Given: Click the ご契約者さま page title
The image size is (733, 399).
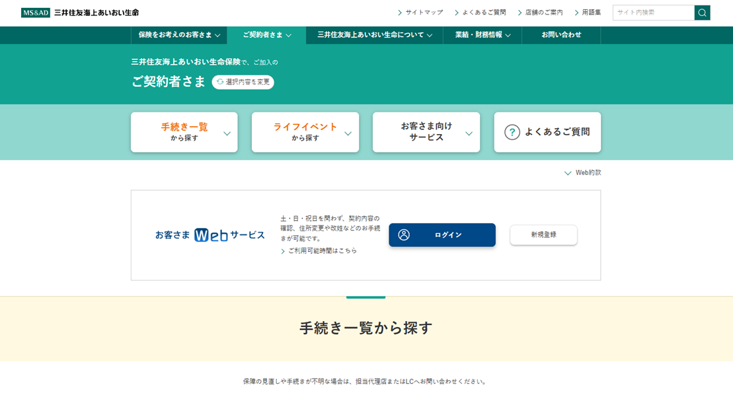Looking at the screenshot, I should tap(169, 82).
